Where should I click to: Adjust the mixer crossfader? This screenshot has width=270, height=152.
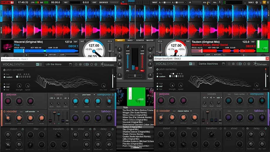click(x=135, y=76)
